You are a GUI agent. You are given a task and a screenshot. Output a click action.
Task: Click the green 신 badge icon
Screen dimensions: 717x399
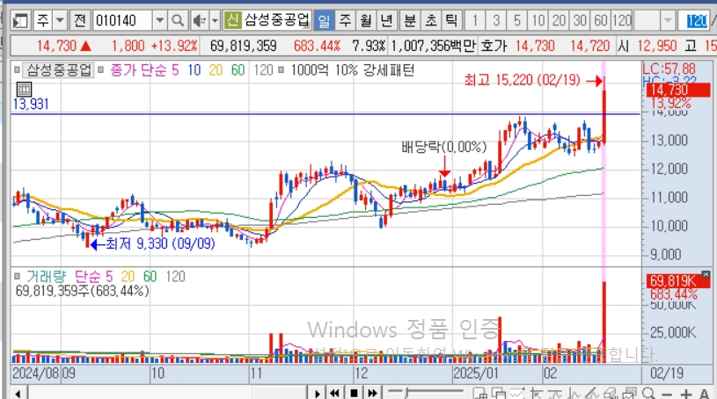click(x=232, y=20)
